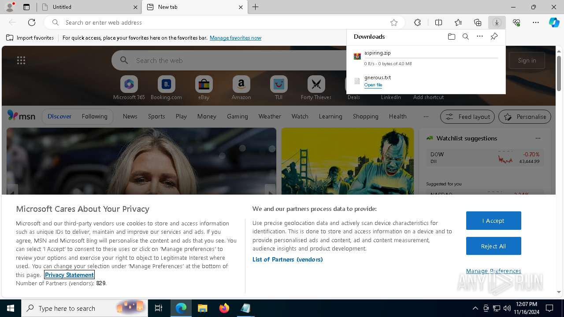This screenshot has height=317, width=564.
Task: Select the DOW watchlist item
Action: pyautogui.click(x=485, y=158)
